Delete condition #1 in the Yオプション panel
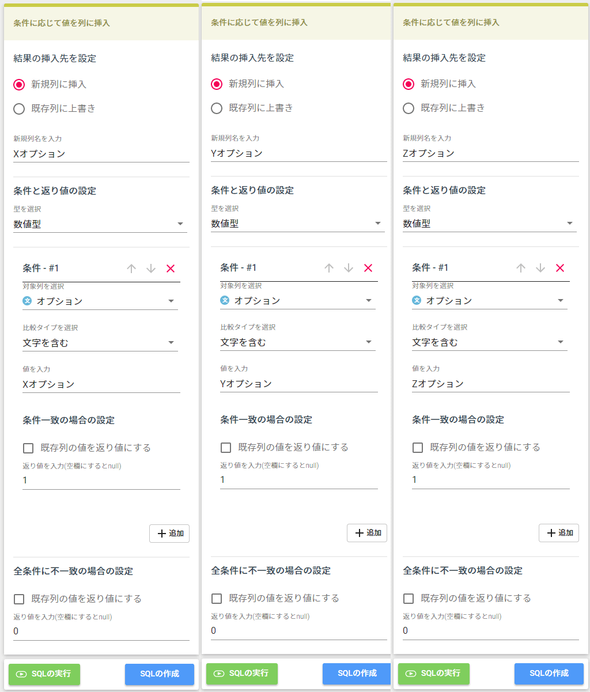The height and width of the screenshot is (692, 590). click(368, 268)
